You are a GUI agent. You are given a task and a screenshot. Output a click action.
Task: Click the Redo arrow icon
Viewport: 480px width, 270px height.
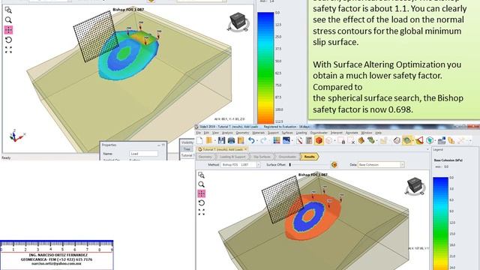(263, 140)
